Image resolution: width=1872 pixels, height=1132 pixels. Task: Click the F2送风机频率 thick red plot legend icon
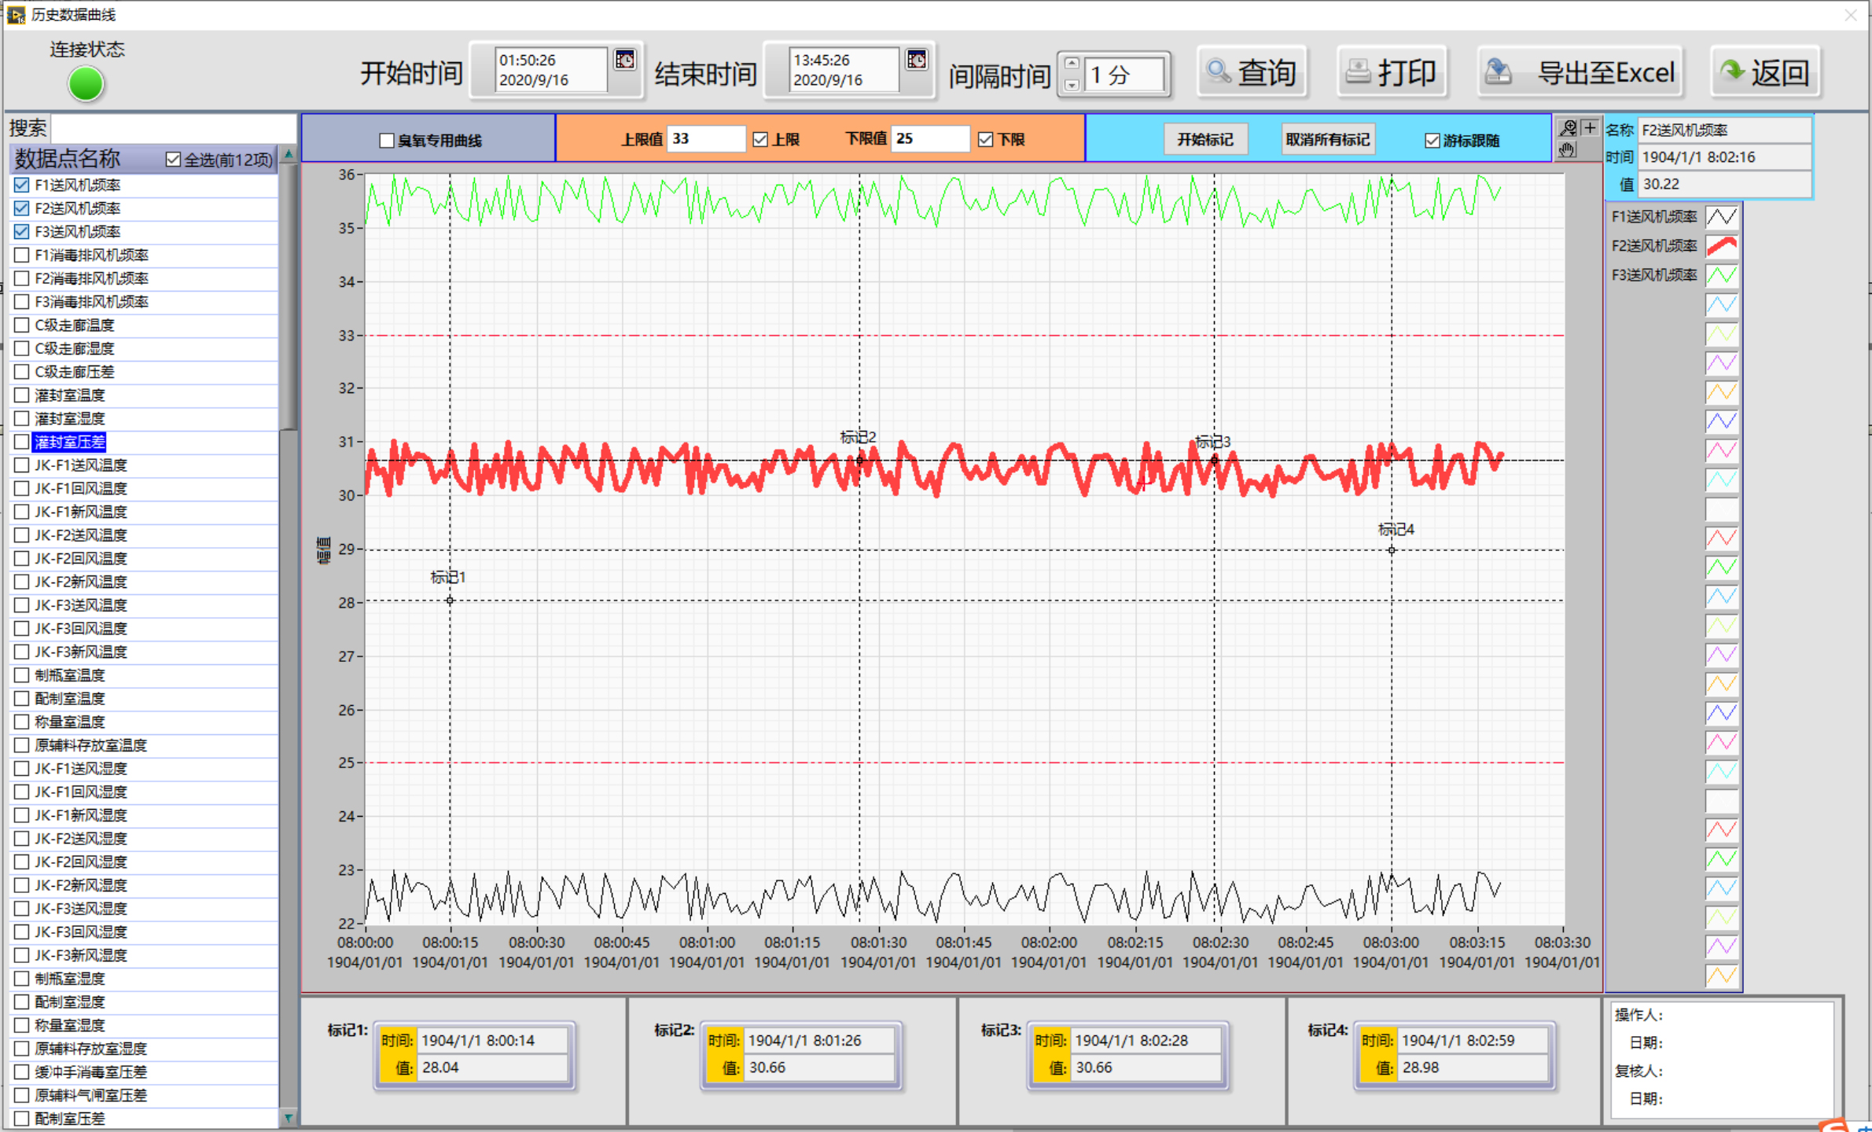[x=1721, y=246]
